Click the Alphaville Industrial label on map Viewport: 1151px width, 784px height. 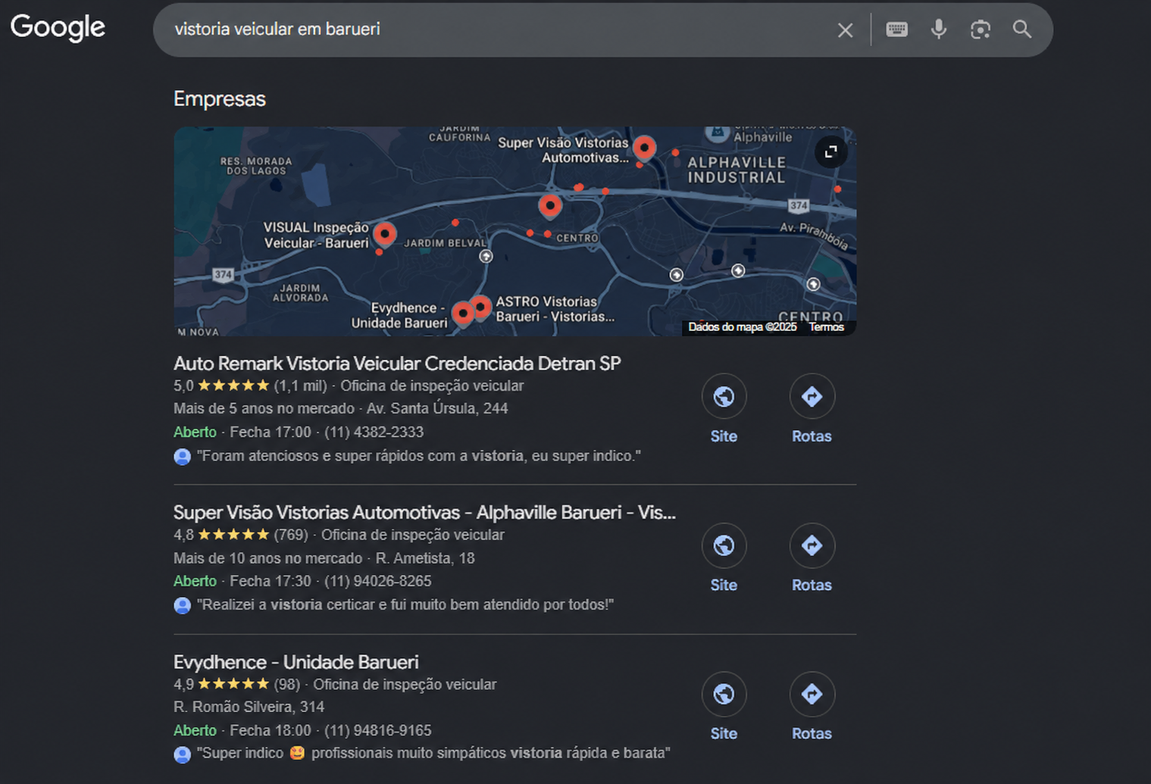coord(736,170)
